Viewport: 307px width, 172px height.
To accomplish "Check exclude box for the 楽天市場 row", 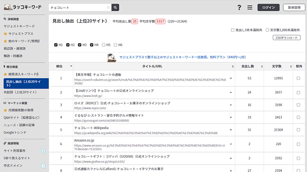I will click(x=298, y=78).
